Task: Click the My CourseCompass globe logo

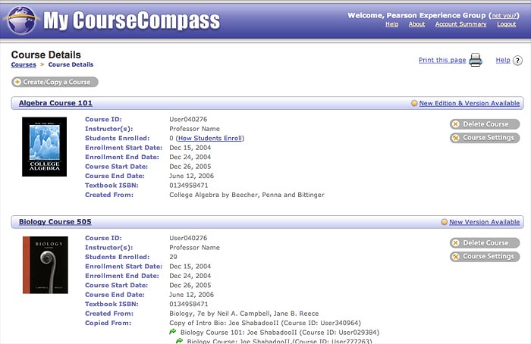Action: [21, 20]
